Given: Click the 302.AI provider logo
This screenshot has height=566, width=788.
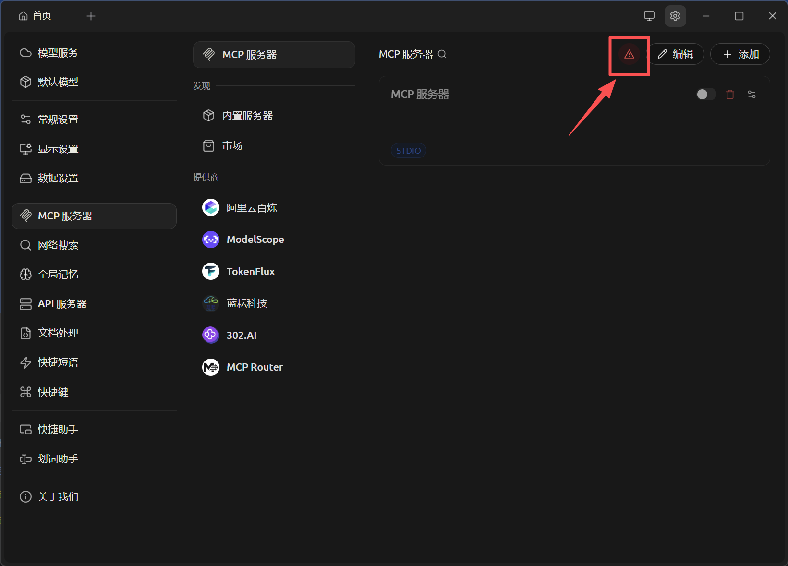Looking at the screenshot, I should (x=211, y=335).
